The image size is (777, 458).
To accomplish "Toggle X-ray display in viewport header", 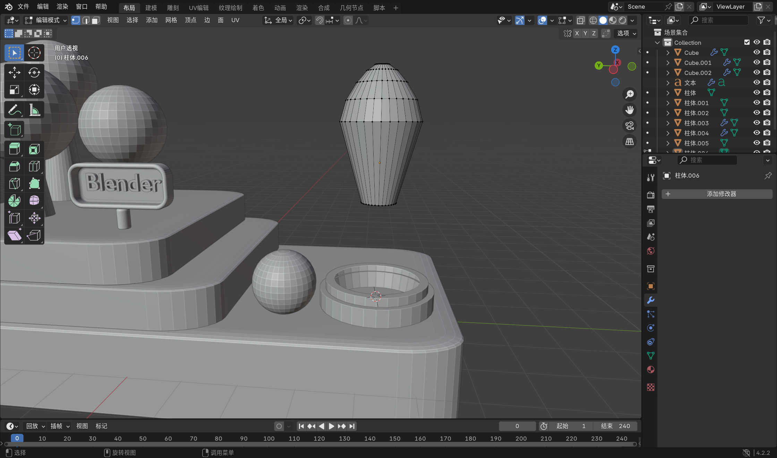I will click(581, 20).
